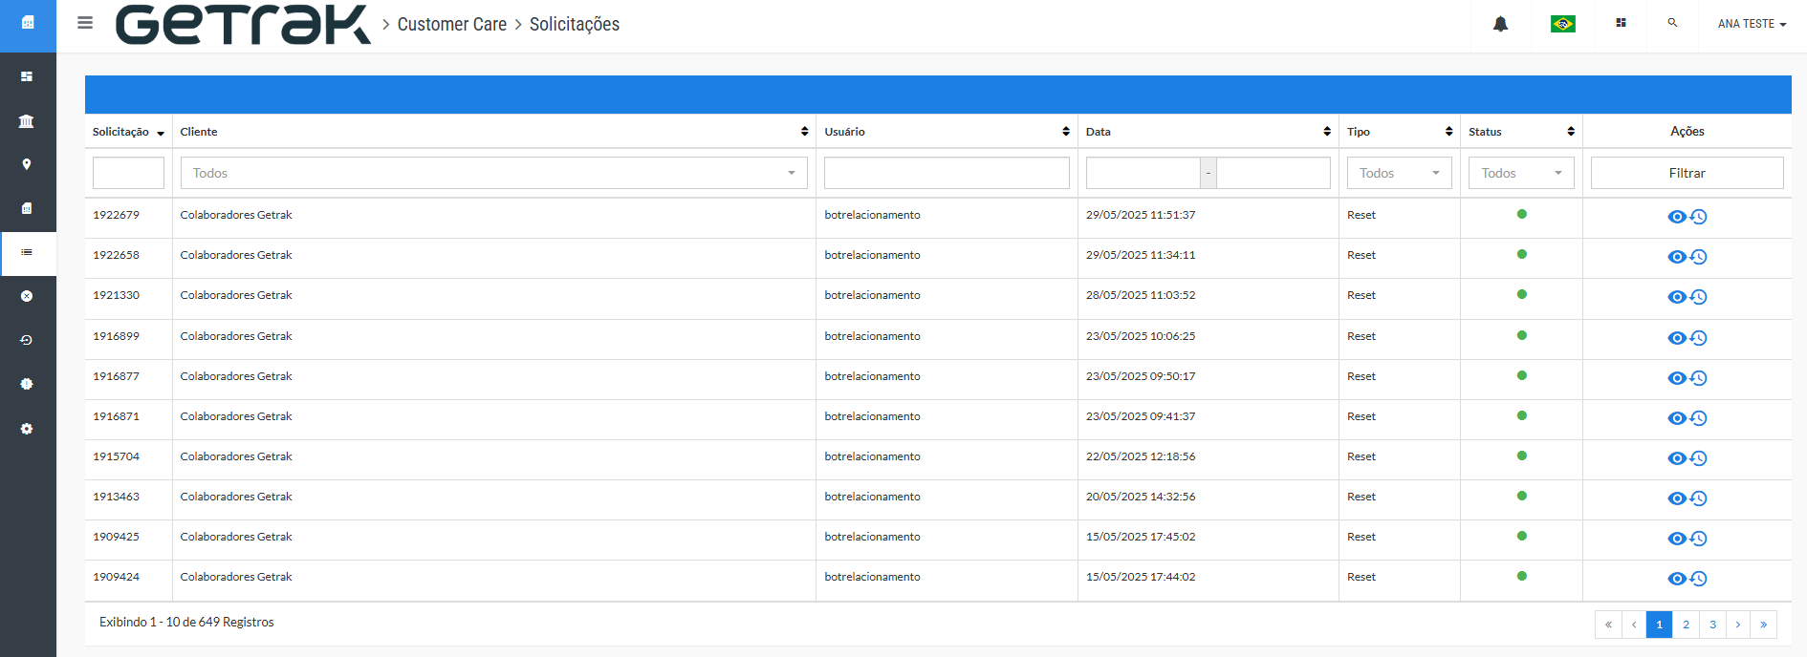
Task: Go to Customer Care breadcrumb
Action: click(x=451, y=24)
